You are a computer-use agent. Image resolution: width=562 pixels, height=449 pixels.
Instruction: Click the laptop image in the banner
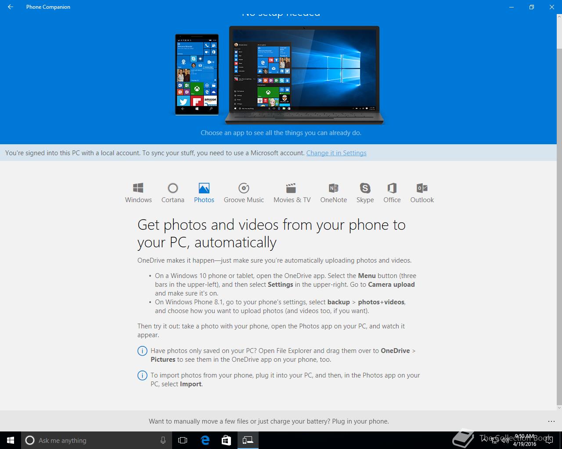tap(304, 75)
